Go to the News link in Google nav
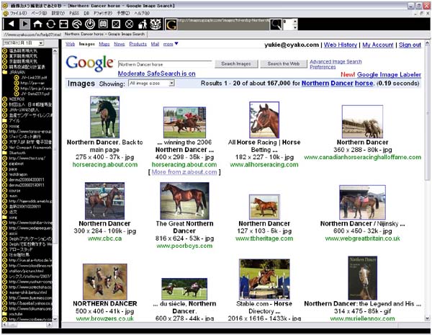The image size is (432, 335). [x=120, y=44]
